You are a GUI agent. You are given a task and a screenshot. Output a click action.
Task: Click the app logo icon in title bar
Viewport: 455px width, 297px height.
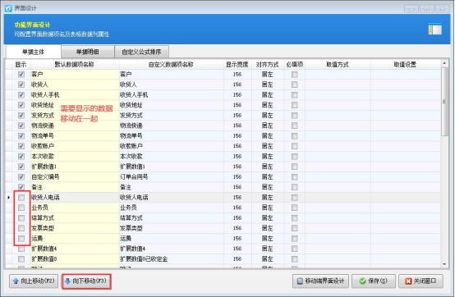[8, 8]
